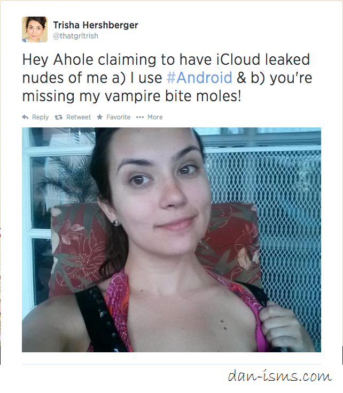Visit the @thatgrltrish handle link
The height and width of the screenshot is (393, 343).
point(75,36)
